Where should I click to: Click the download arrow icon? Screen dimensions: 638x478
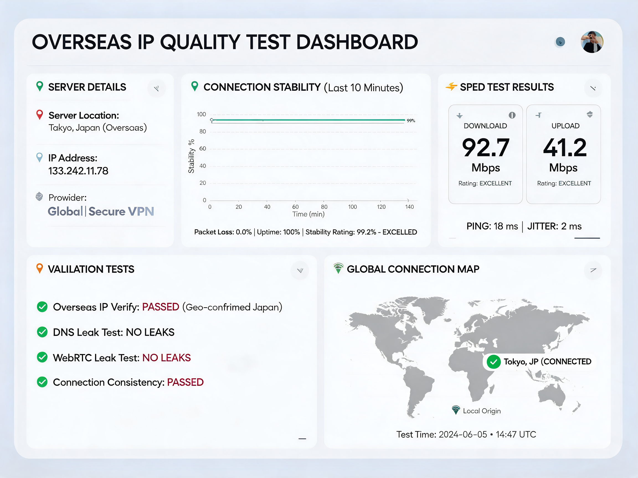tap(459, 116)
